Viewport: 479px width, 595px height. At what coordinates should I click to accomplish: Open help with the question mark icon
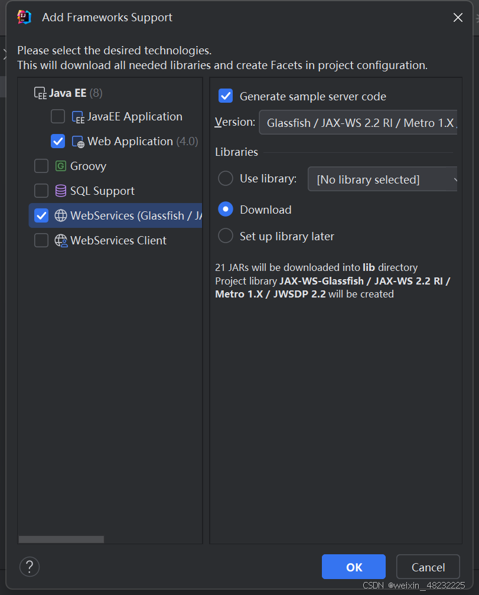click(30, 567)
